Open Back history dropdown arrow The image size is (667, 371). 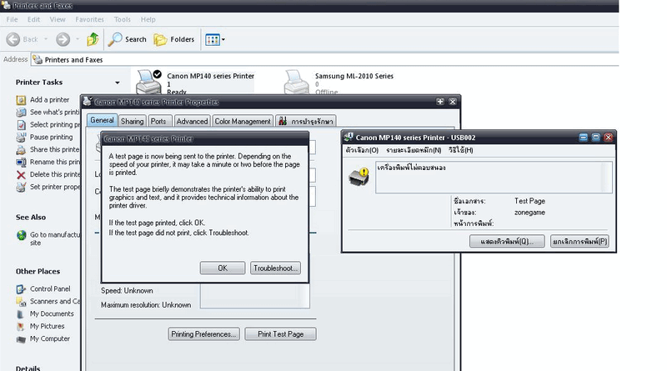pyautogui.click(x=46, y=39)
